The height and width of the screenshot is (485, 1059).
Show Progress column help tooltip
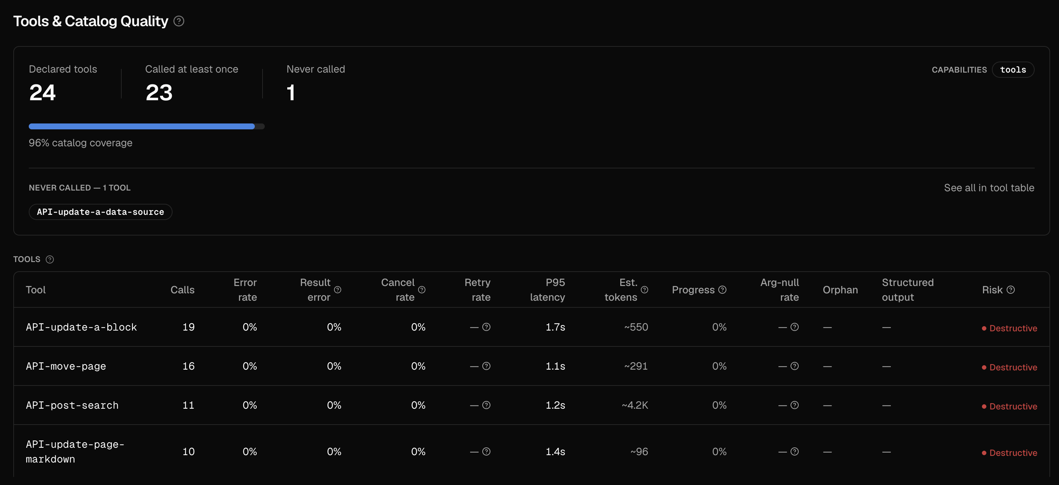click(x=722, y=290)
